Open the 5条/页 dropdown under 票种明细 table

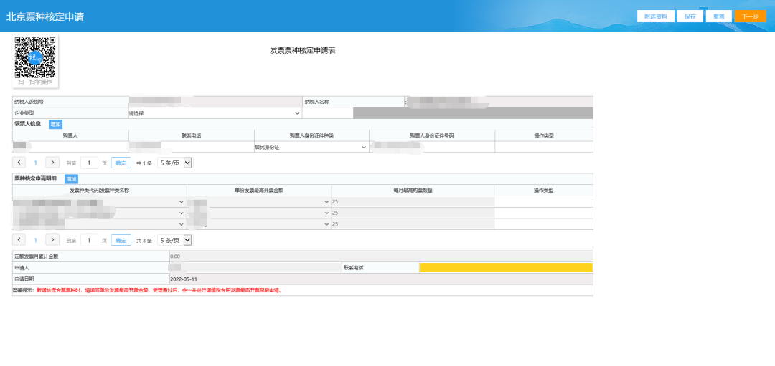[174, 240]
